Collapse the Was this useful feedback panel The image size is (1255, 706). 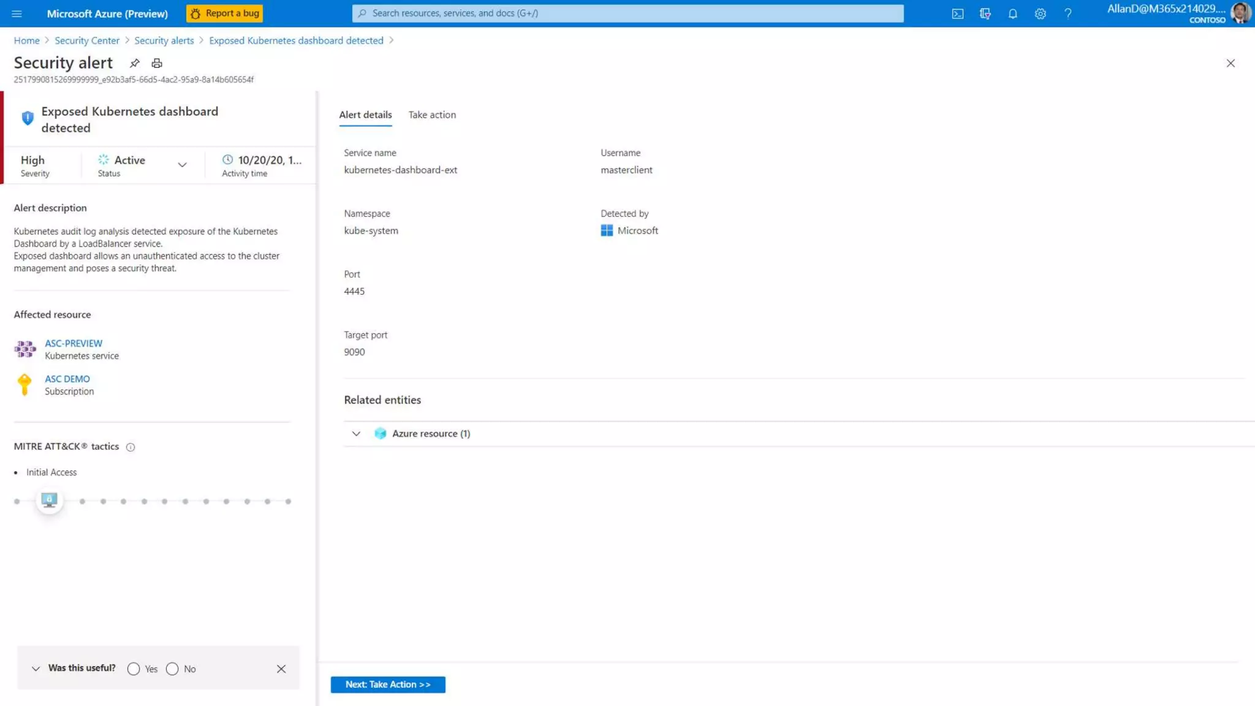point(36,669)
